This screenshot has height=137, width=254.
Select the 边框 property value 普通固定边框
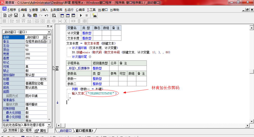click(x=36, y=83)
